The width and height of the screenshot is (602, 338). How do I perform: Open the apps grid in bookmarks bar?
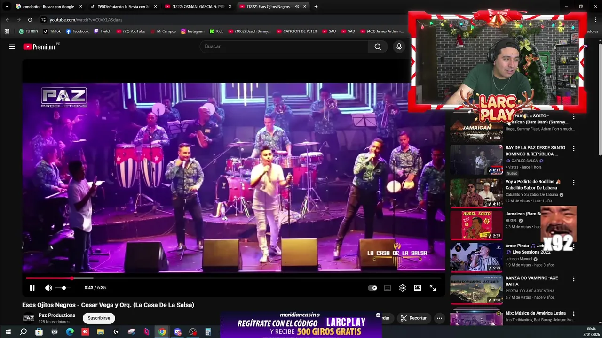pyautogui.click(x=7, y=31)
